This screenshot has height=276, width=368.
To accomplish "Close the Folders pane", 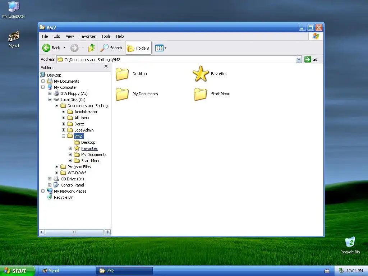I will pos(106,66).
